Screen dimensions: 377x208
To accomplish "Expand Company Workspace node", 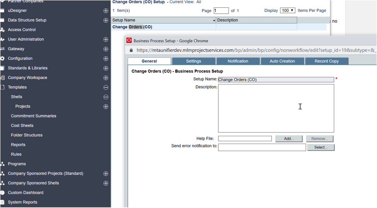I will 106,78.
